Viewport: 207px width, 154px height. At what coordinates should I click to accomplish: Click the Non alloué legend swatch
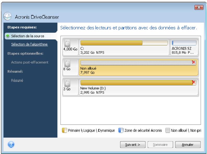click(168, 131)
